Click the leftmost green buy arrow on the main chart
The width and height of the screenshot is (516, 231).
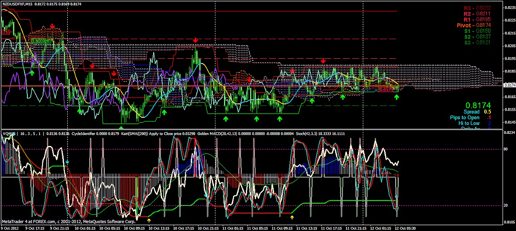[x=32, y=72]
